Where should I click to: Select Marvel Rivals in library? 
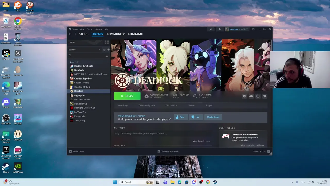(x=80, y=104)
